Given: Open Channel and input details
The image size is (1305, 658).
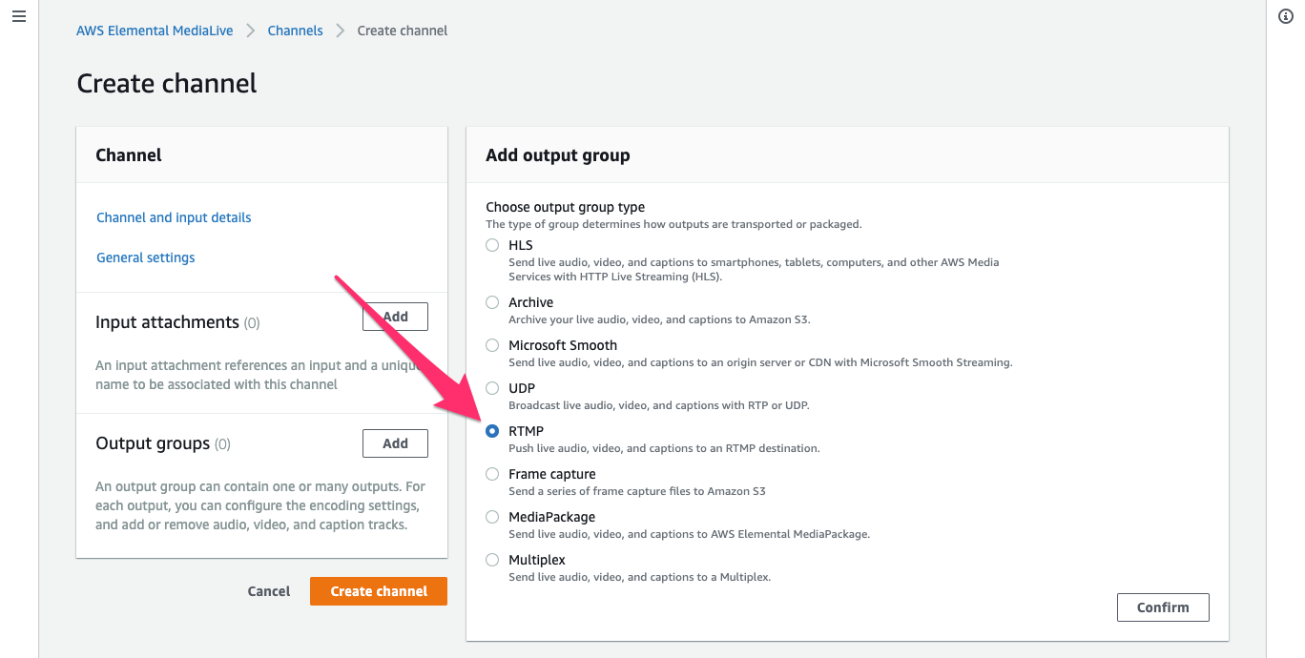Looking at the screenshot, I should [x=174, y=217].
